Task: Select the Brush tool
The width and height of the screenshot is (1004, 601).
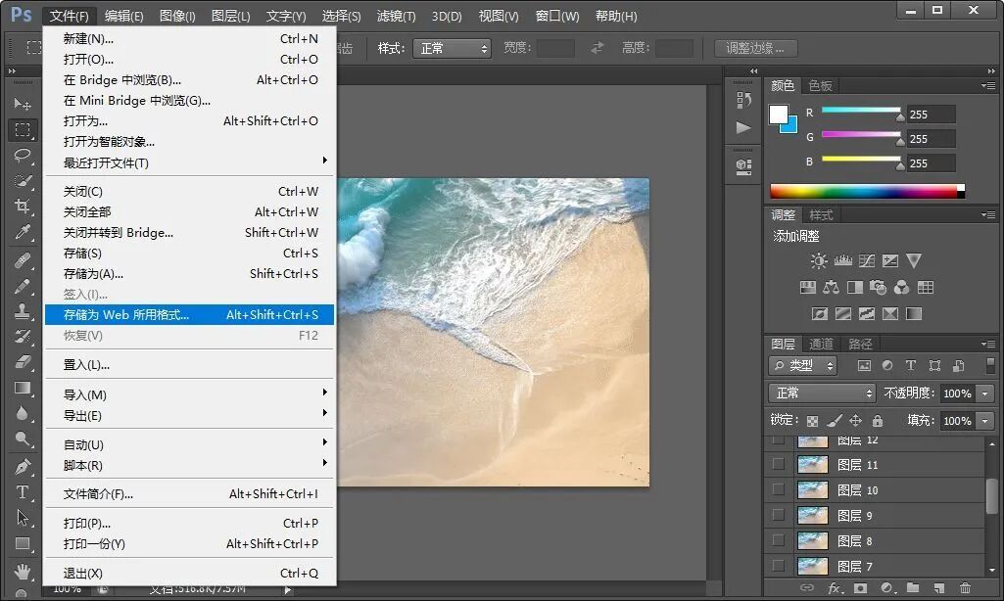Action: click(23, 286)
